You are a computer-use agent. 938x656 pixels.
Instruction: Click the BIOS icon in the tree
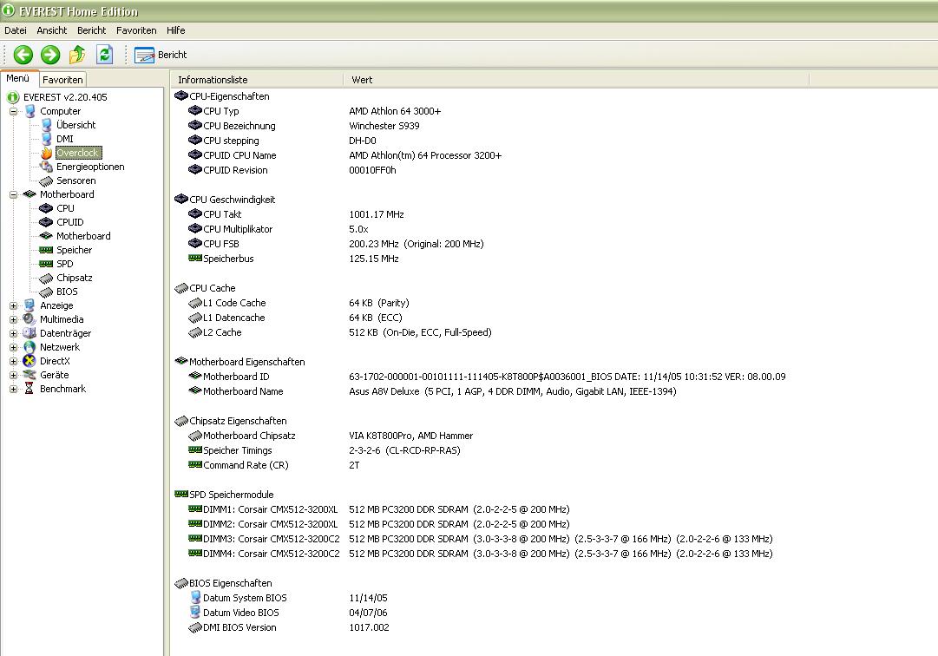(46, 292)
